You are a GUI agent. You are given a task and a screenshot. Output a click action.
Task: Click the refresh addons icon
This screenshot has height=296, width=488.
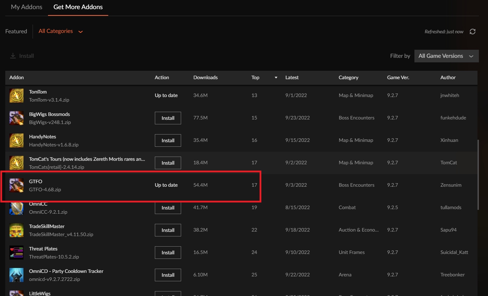[473, 32]
